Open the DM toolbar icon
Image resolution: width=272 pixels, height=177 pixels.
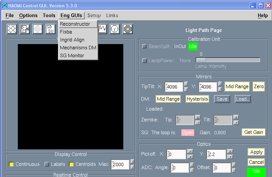click(25, 29)
